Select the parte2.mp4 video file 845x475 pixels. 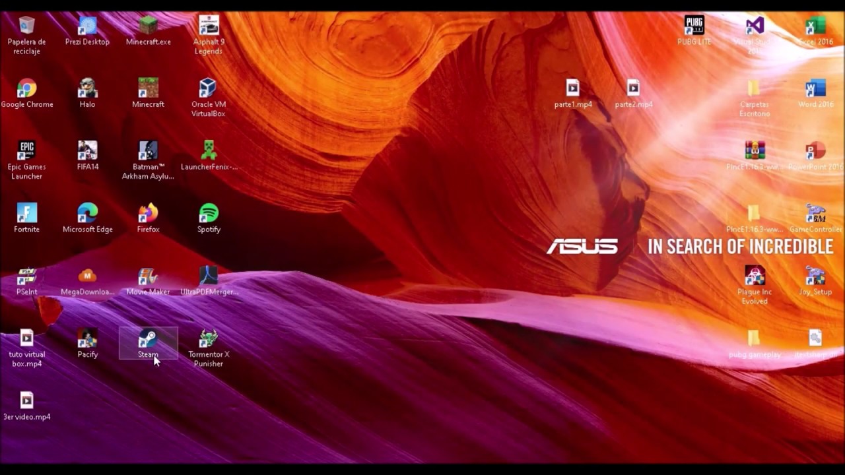tap(634, 93)
